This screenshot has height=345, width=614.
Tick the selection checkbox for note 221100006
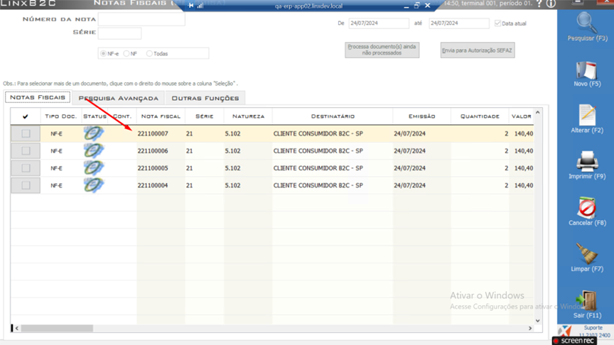point(26,150)
